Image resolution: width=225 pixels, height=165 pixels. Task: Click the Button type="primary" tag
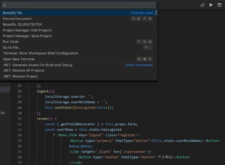coord(110,141)
